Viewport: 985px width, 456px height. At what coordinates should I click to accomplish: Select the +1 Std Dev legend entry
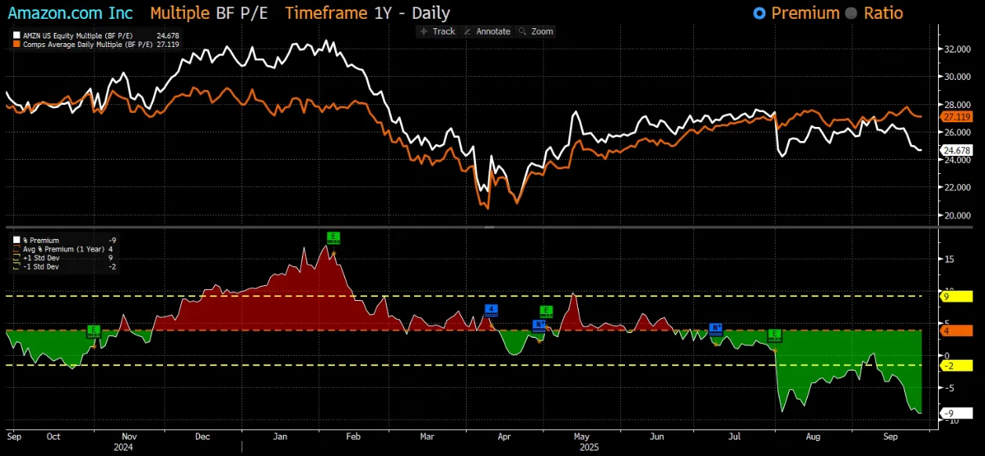point(63,258)
